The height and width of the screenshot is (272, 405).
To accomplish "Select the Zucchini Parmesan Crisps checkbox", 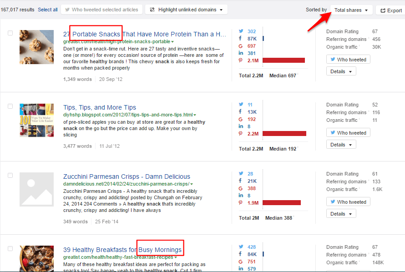I will [x=10, y=176].
